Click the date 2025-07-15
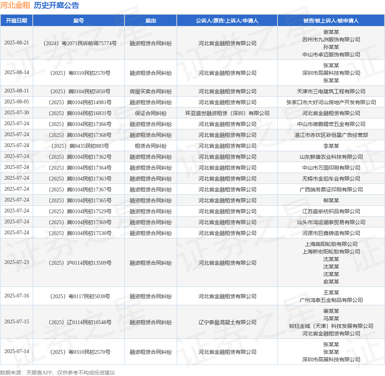The image size is (385, 376). pos(17,322)
